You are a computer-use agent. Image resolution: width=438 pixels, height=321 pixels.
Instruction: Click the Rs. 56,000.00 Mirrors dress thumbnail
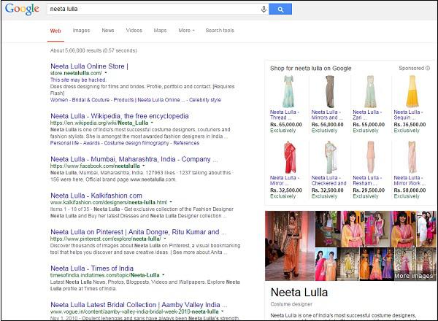coord(330,91)
